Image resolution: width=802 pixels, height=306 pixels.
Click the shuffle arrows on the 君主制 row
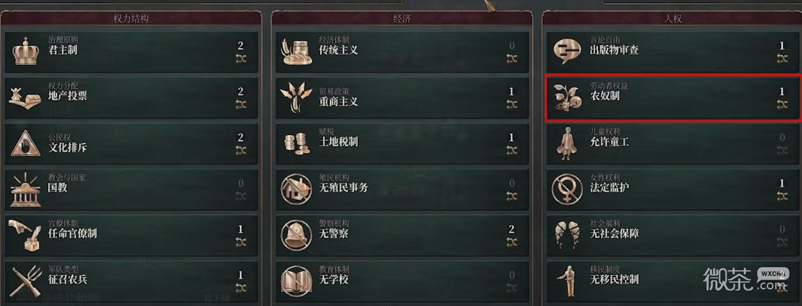click(x=241, y=59)
